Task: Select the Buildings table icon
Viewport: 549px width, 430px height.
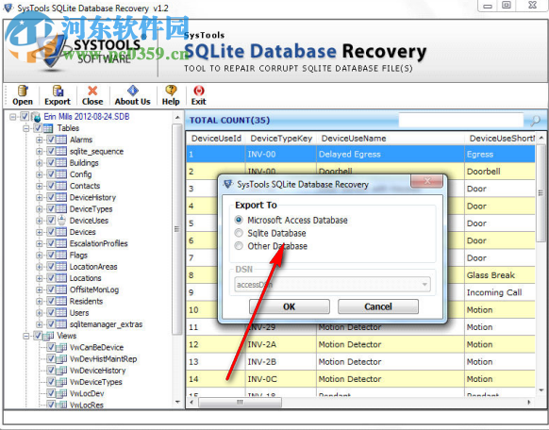Action: click(x=61, y=163)
